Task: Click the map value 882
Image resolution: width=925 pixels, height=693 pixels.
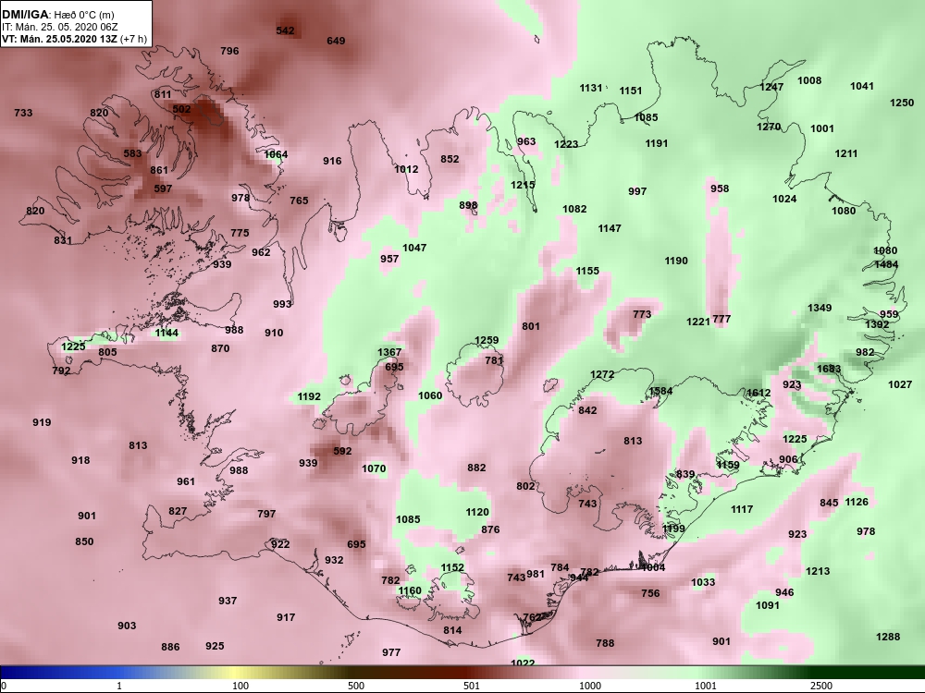Action: tap(476, 468)
